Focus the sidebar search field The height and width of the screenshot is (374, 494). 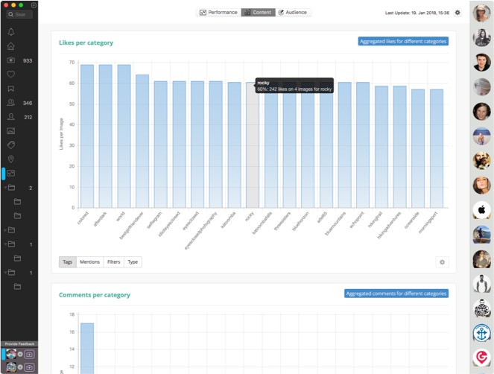(x=19, y=14)
